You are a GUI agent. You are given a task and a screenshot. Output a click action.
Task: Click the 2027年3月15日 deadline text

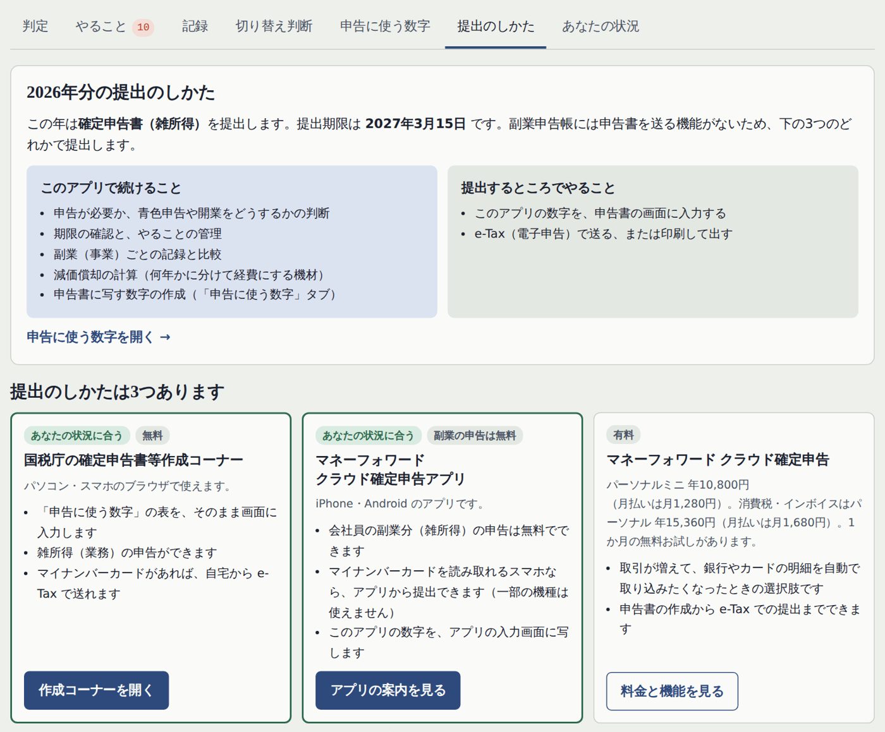(x=415, y=124)
